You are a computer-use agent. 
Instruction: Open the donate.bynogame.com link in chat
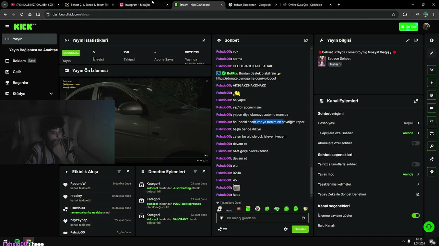(246, 78)
